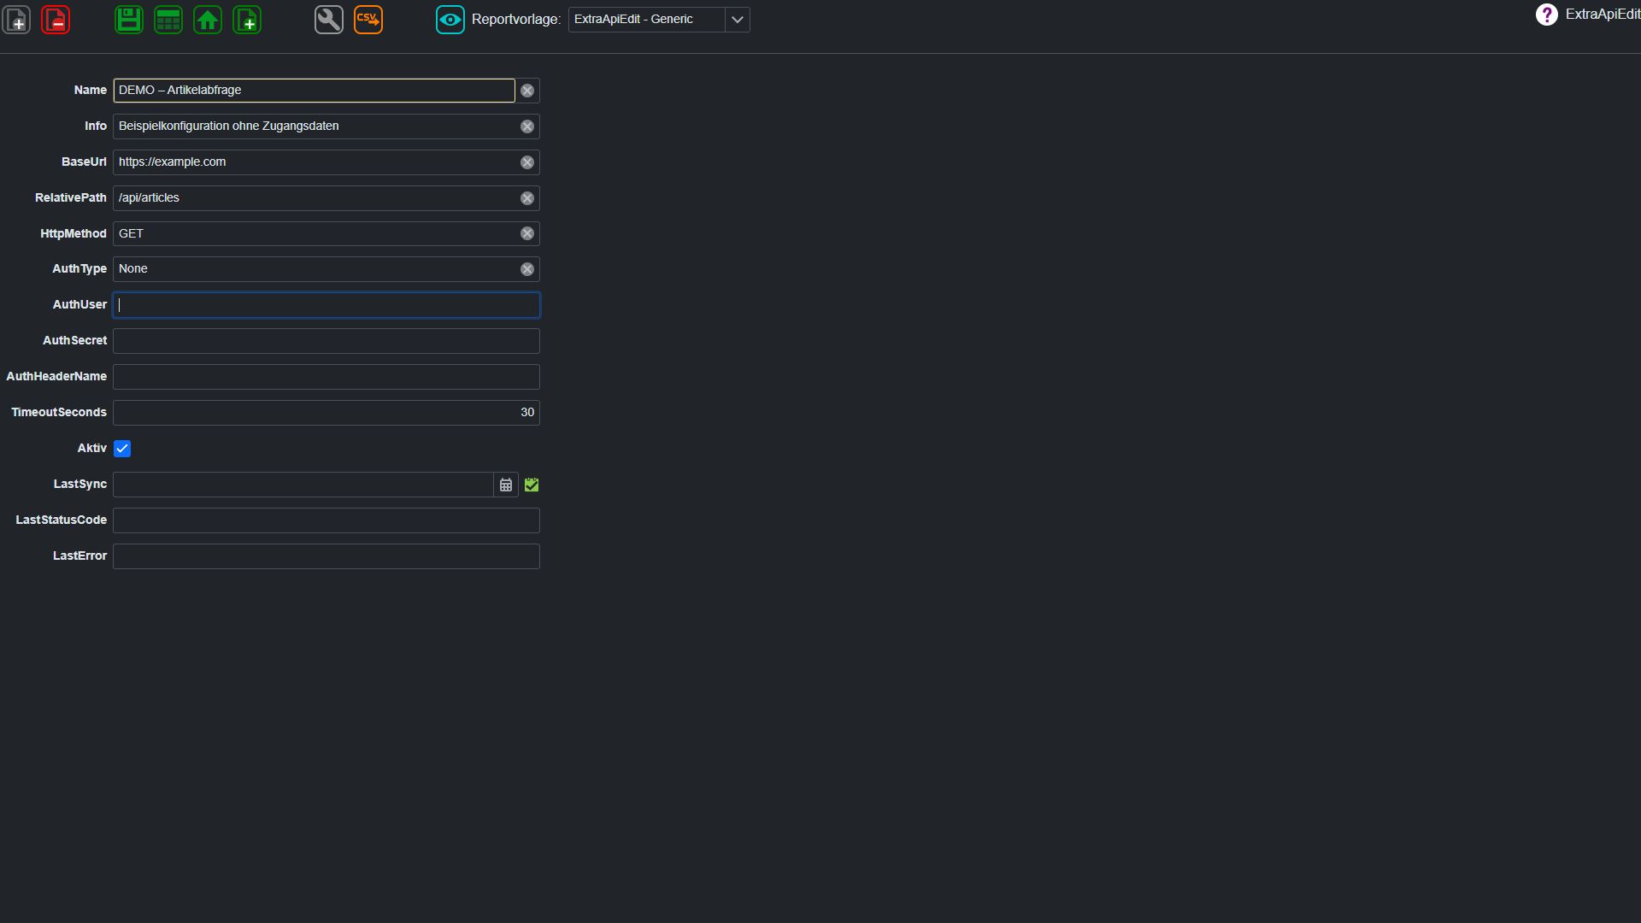Click the ExtraApiEdit title text
The height and width of the screenshot is (923, 1641).
[x=1603, y=15]
